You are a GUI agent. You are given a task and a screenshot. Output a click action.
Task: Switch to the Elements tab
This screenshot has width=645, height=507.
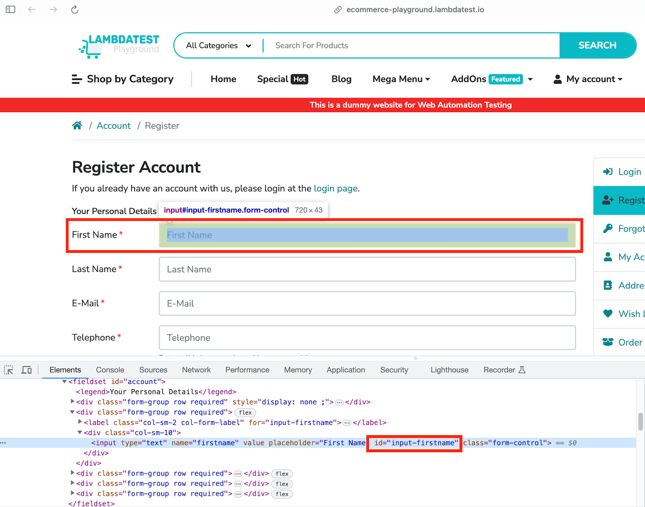tap(65, 370)
